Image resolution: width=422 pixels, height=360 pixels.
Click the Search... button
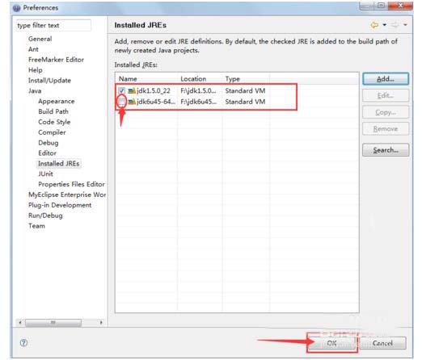pyautogui.click(x=386, y=150)
